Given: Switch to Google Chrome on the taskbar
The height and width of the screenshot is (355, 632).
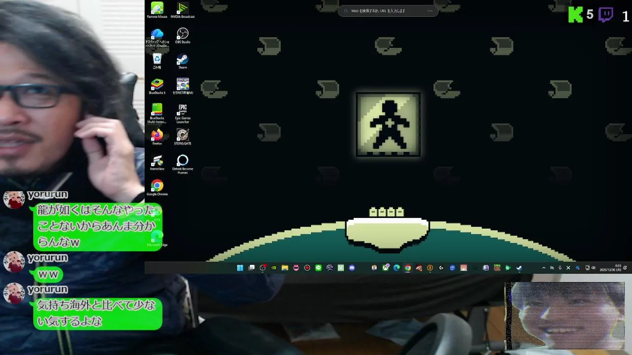Looking at the screenshot, I should [408, 268].
